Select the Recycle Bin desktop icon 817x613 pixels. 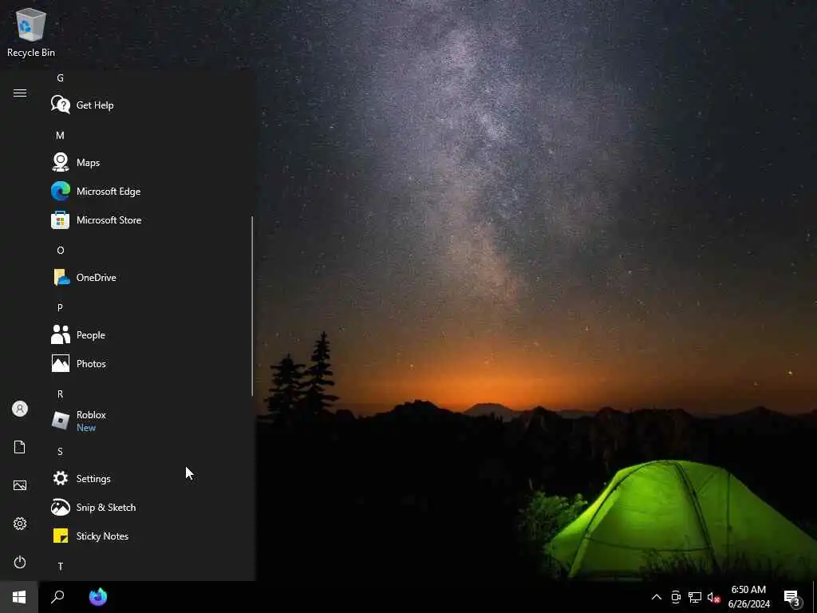(x=31, y=32)
